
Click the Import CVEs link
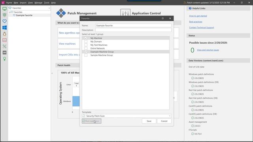(69, 54)
